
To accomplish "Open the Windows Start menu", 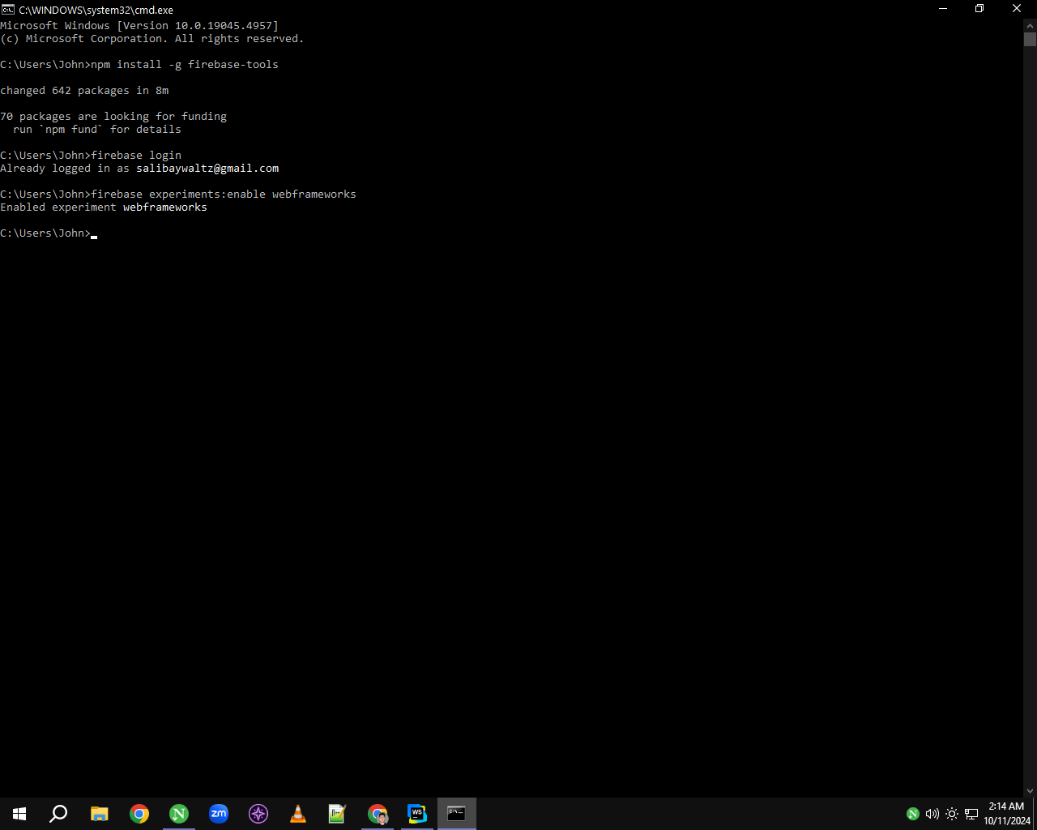I will tap(19, 814).
